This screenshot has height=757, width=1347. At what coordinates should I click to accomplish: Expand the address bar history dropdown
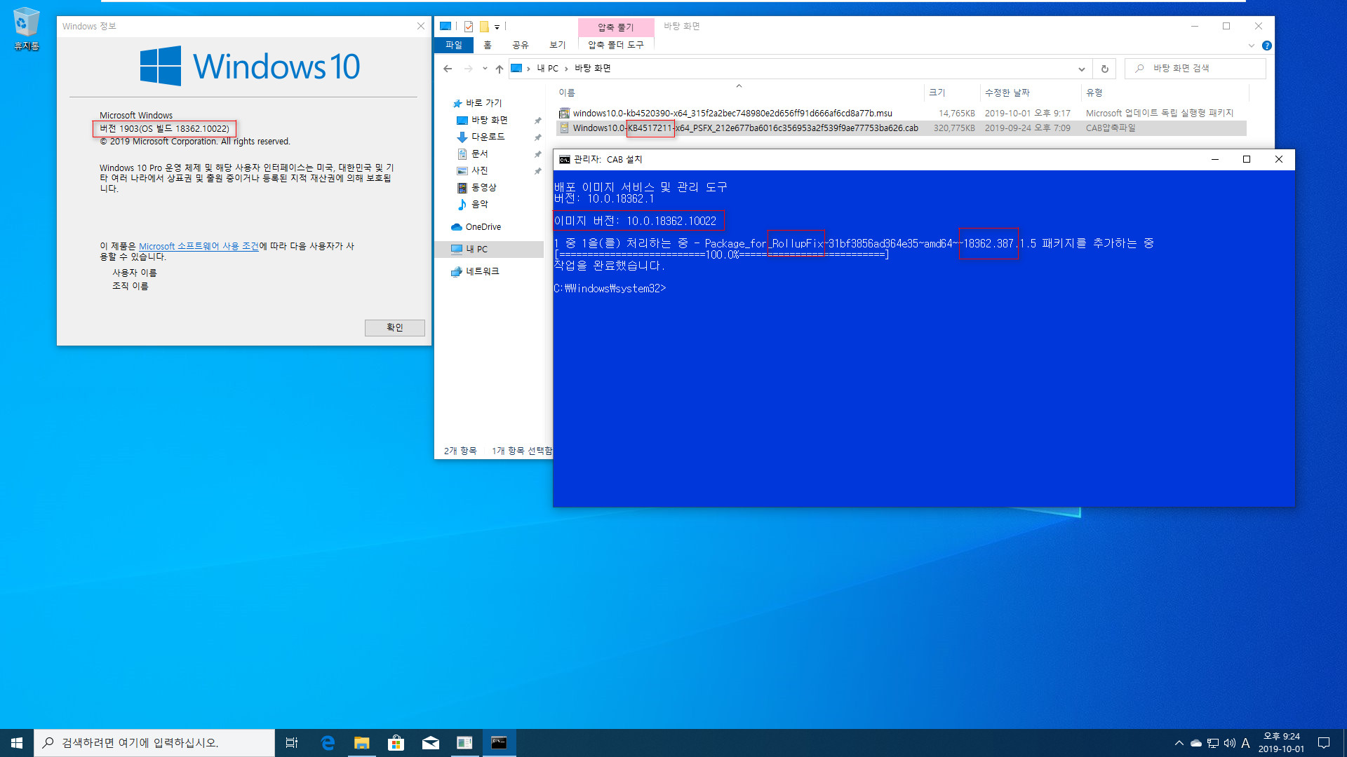coord(1081,69)
